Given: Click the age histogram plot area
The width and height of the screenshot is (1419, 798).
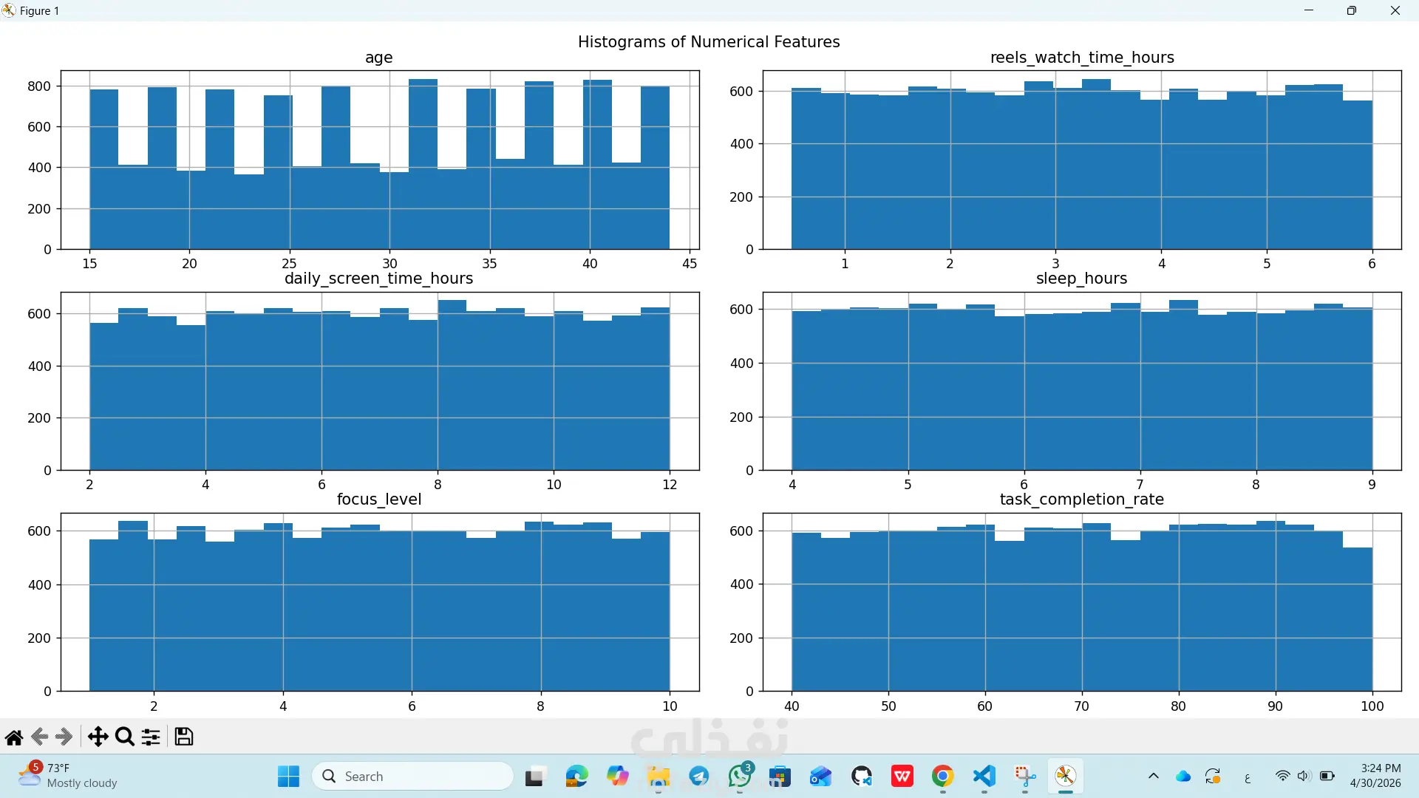Looking at the screenshot, I should 380,160.
